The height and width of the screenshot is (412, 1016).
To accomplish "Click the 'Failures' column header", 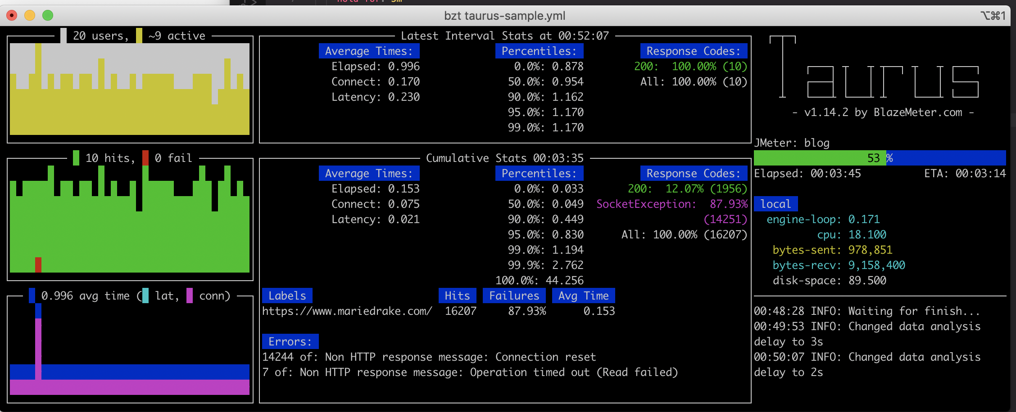I will click(x=514, y=296).
